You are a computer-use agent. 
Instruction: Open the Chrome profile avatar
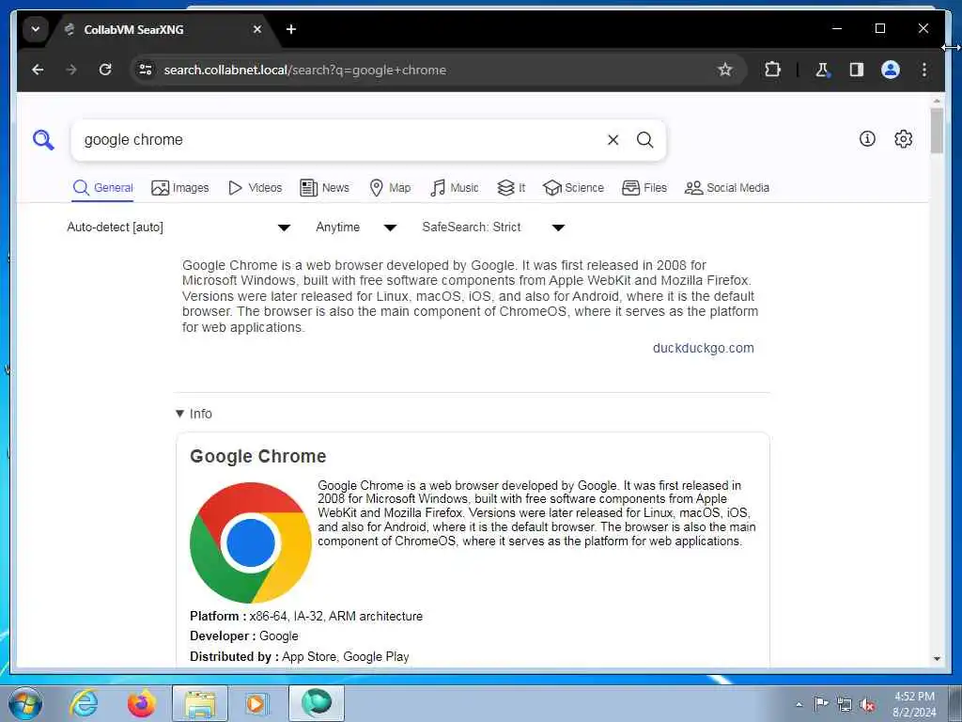tap(891, 70)
